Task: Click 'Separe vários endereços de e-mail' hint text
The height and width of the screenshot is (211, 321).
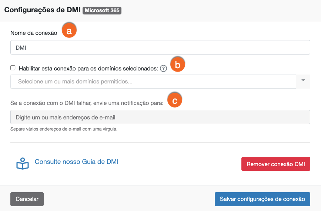Action: (x=64, y=129)
